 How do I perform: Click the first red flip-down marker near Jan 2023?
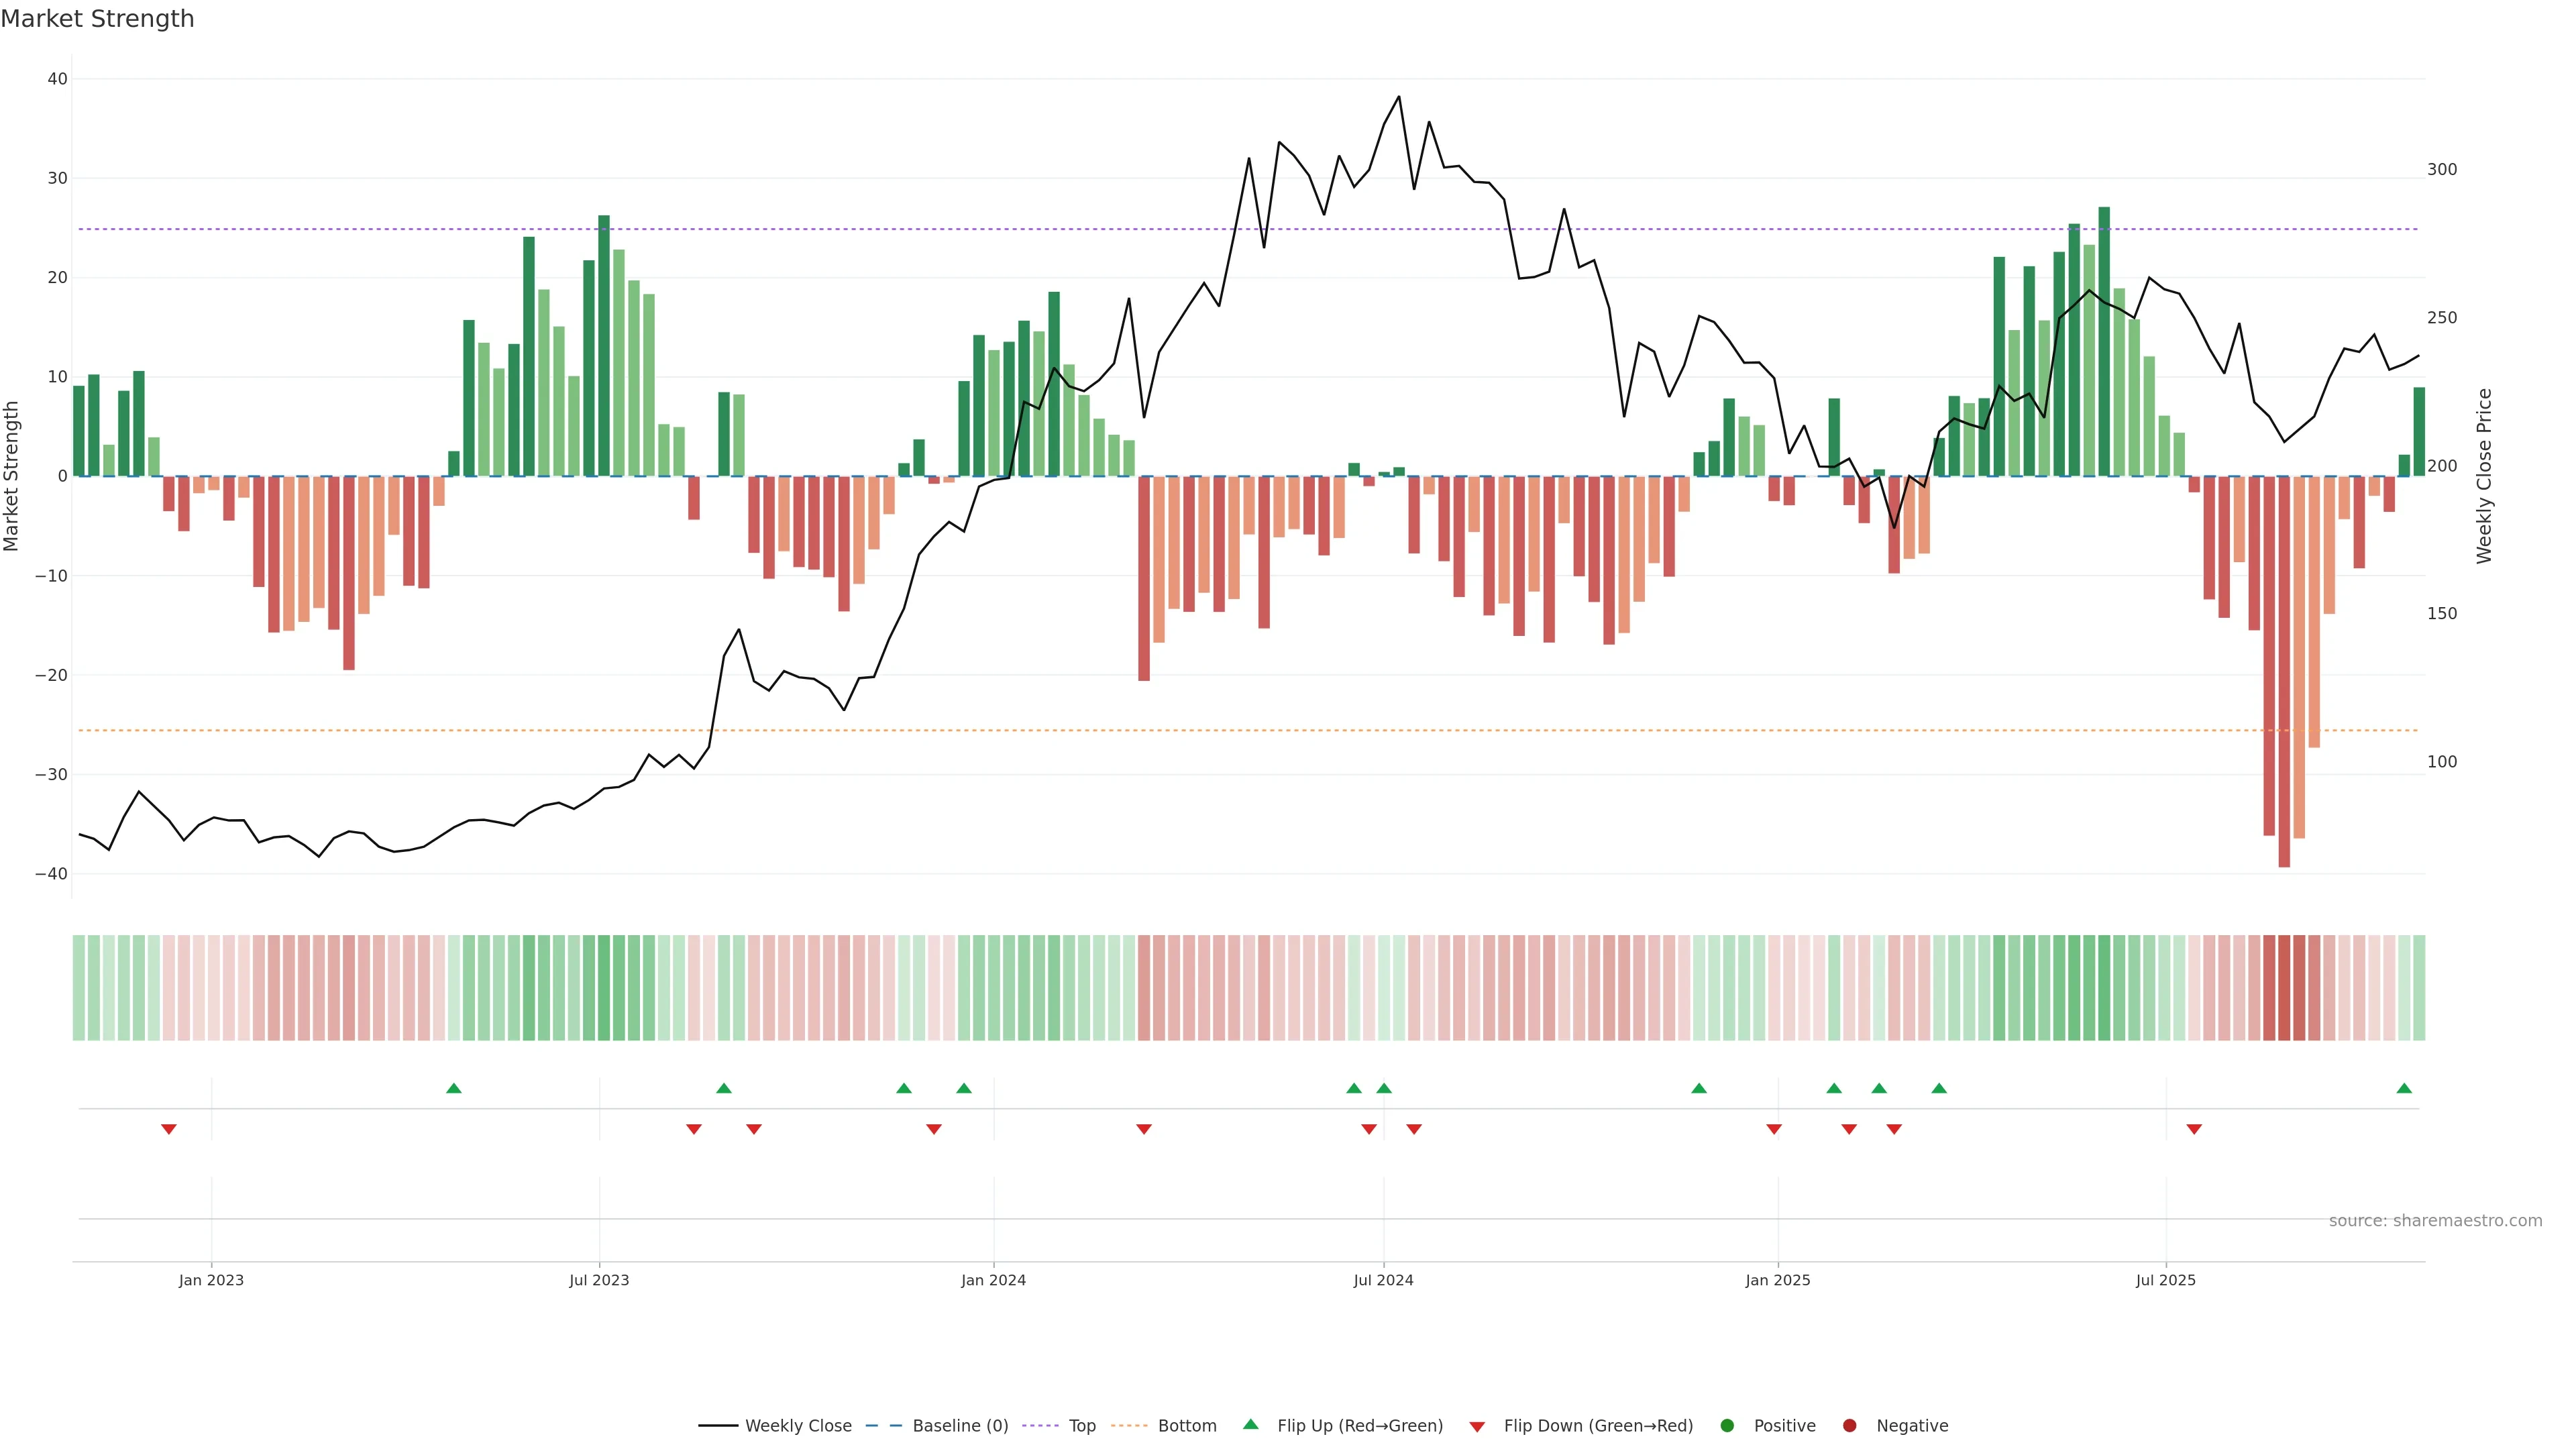pos(169,1129)
